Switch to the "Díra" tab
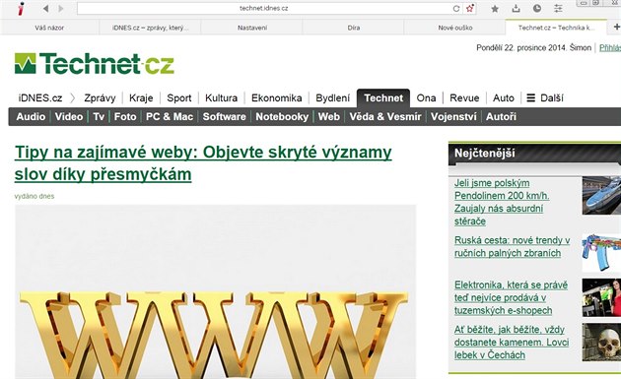This screenshot has width=621, height=379. [x=354, y=28]
